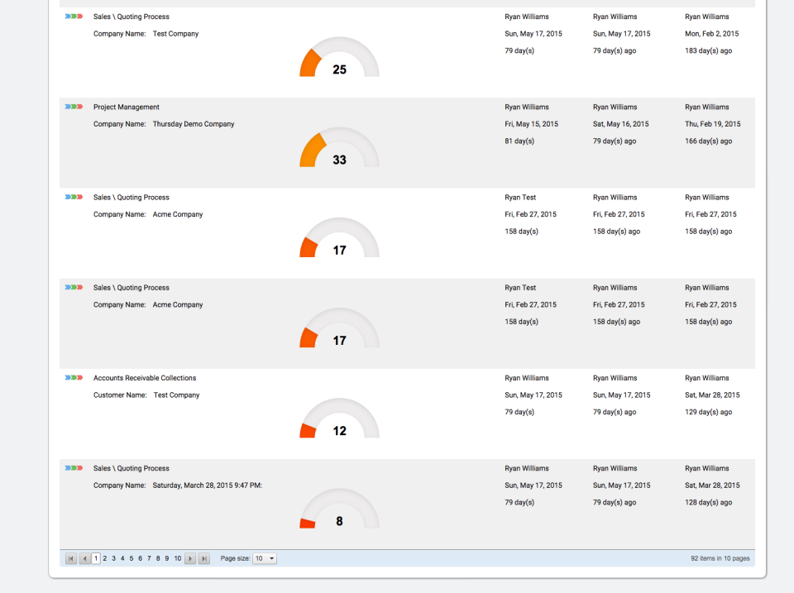Click the 'Thu, Feb 19, 2015' date
This screenshot has width=794, height=593.
(712, 124)
